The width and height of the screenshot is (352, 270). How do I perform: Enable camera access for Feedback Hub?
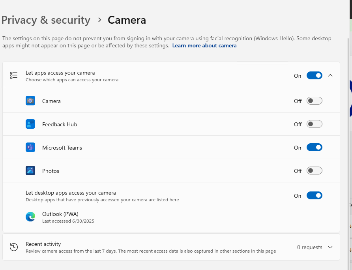314,124
